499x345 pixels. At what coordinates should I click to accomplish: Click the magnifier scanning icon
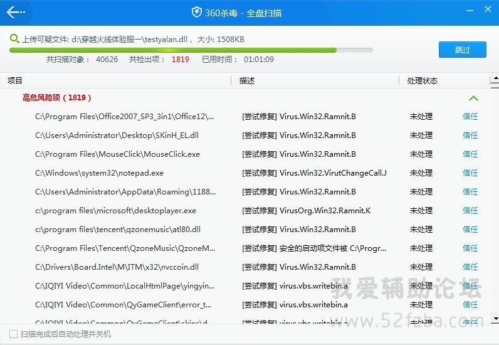14,39
